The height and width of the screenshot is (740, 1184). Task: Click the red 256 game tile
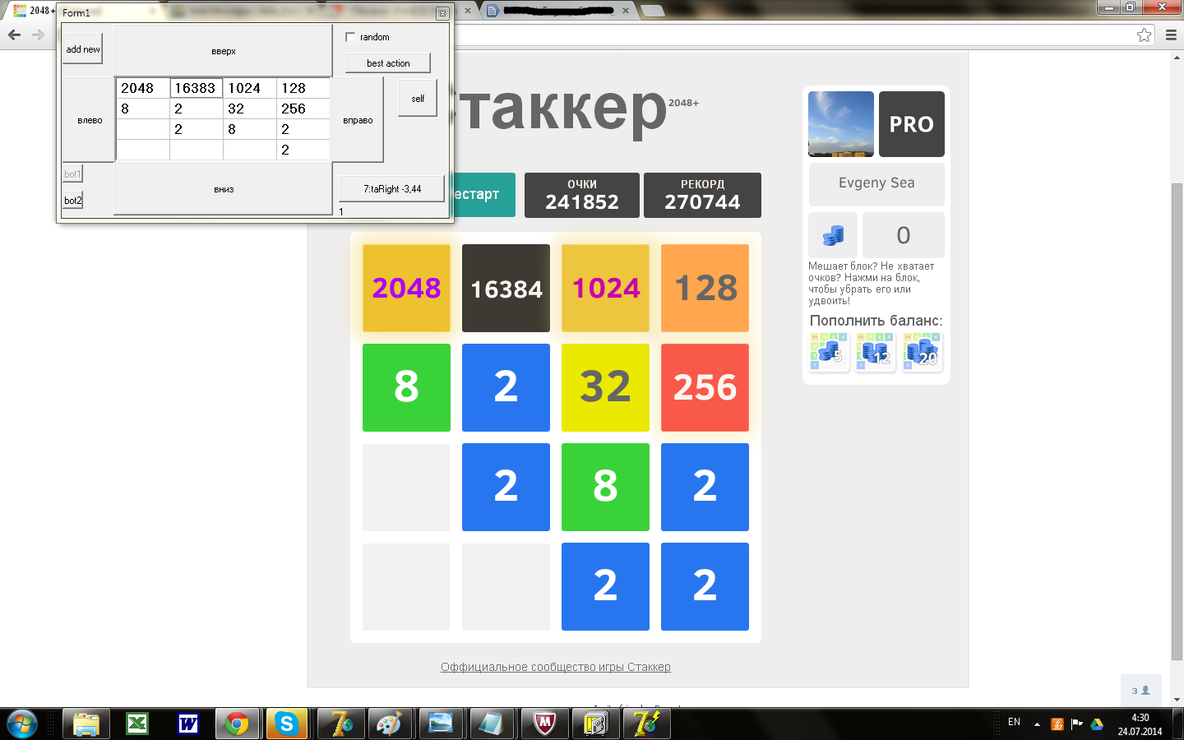click(x=705, y=387)
